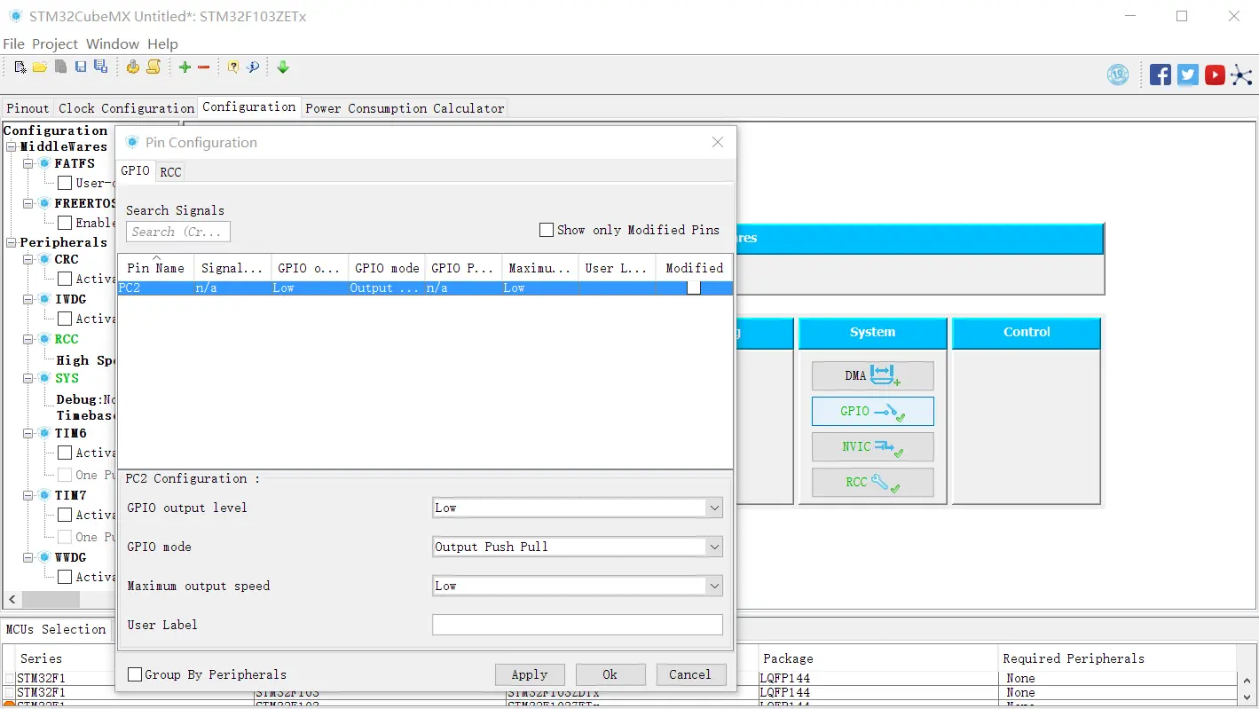
Task: Open the Load Project folder icon
Action: [x=40, y=67]
